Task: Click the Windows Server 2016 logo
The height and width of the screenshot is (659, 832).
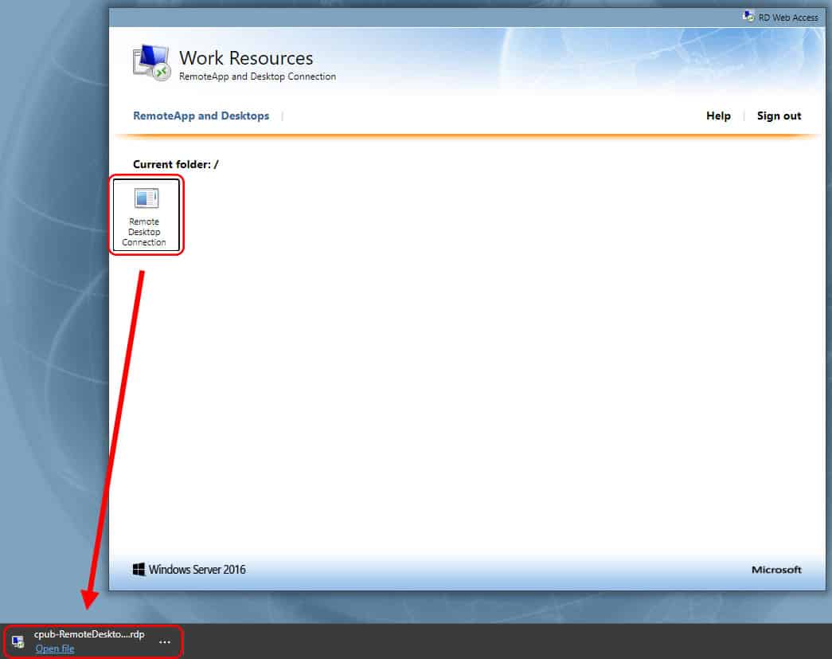Action: (139, 569)
